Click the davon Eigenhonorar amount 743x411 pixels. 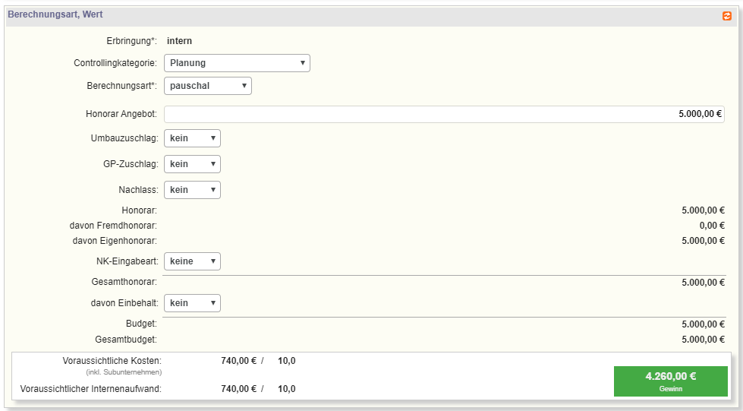coord(703,241)
